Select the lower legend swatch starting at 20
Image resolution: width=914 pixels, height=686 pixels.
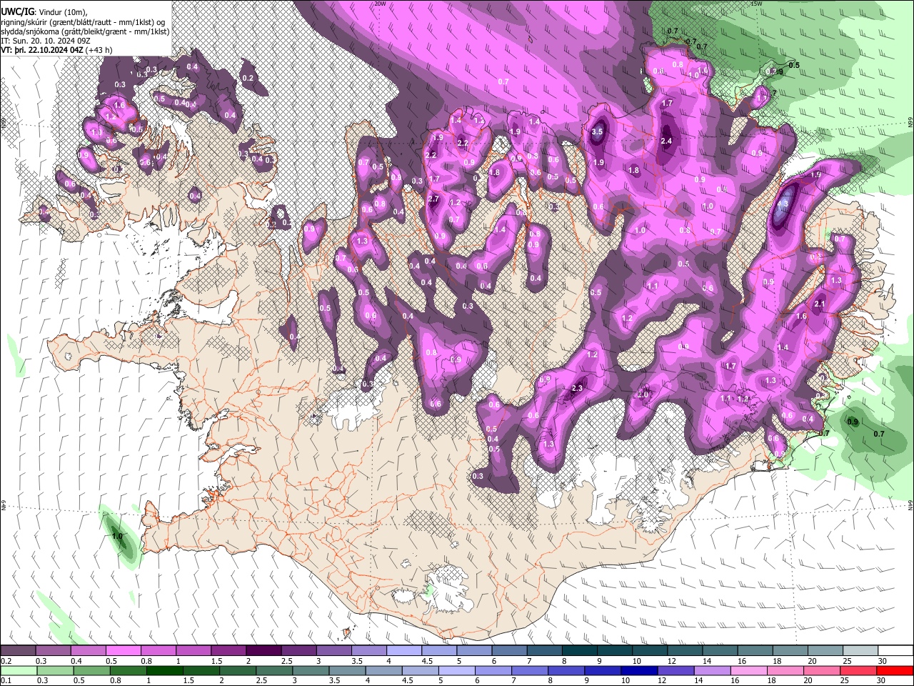pyautogui.click(x=820, y=670)
